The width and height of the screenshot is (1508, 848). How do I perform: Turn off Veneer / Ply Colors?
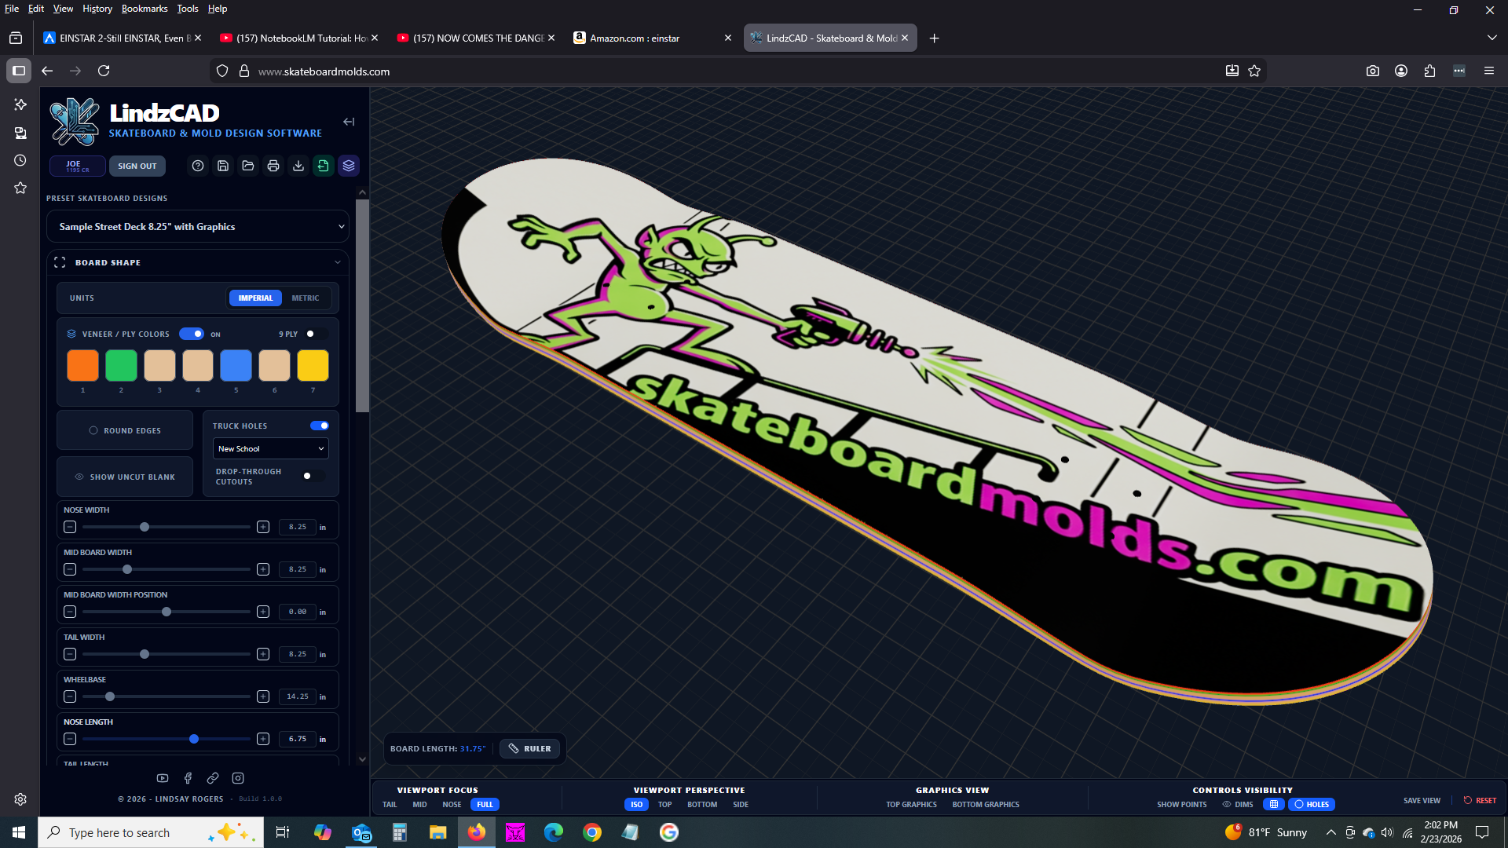[x=191, y=334]
